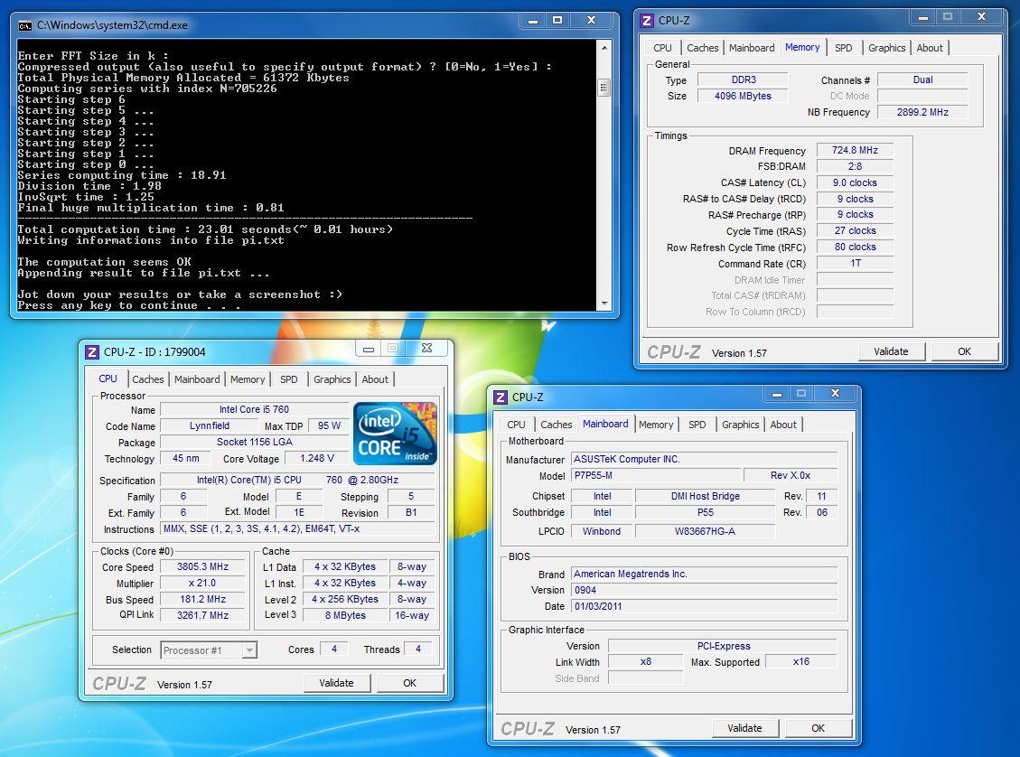Open About tab in Mainboard window
The image size is (1020, 757).
point(783,425)
